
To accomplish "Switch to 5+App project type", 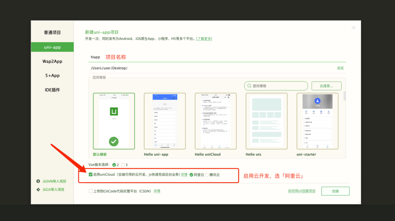I will [x=52, y=76].
